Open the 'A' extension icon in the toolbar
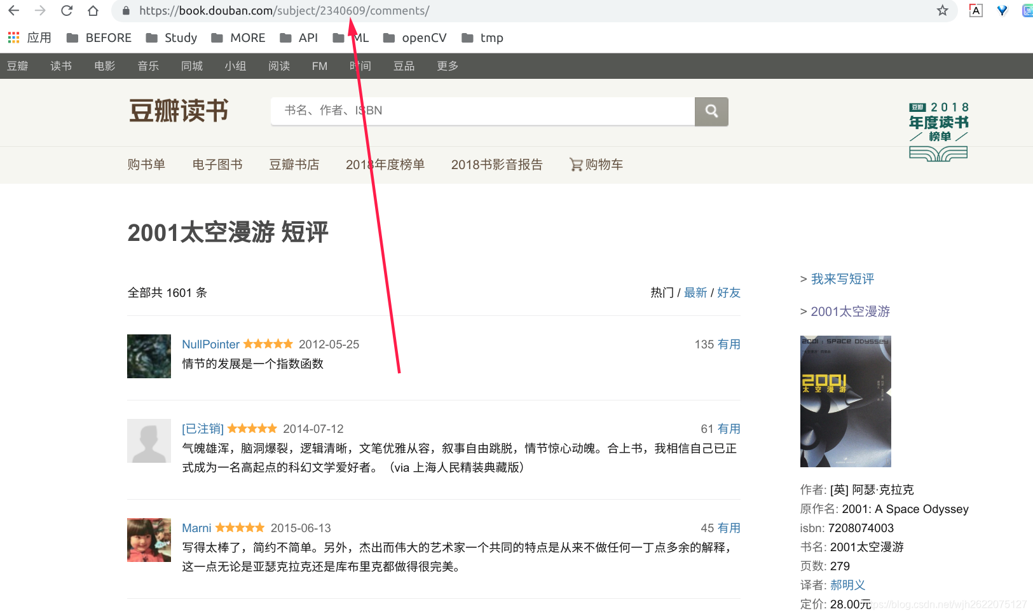Image resolution: width=1033 pixels, height=616 pixels. (x=976, y=10)
